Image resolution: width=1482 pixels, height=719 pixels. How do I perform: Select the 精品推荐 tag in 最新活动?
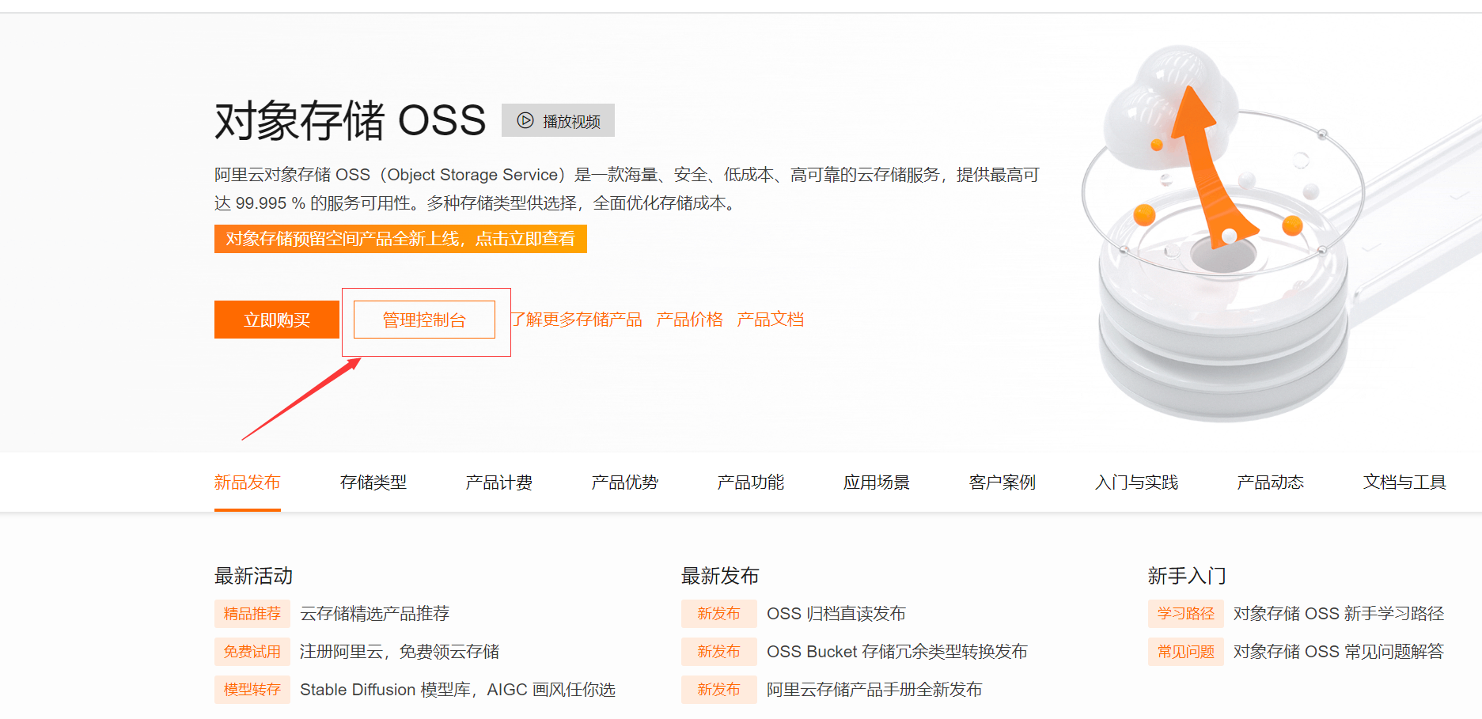pos(252,613)
